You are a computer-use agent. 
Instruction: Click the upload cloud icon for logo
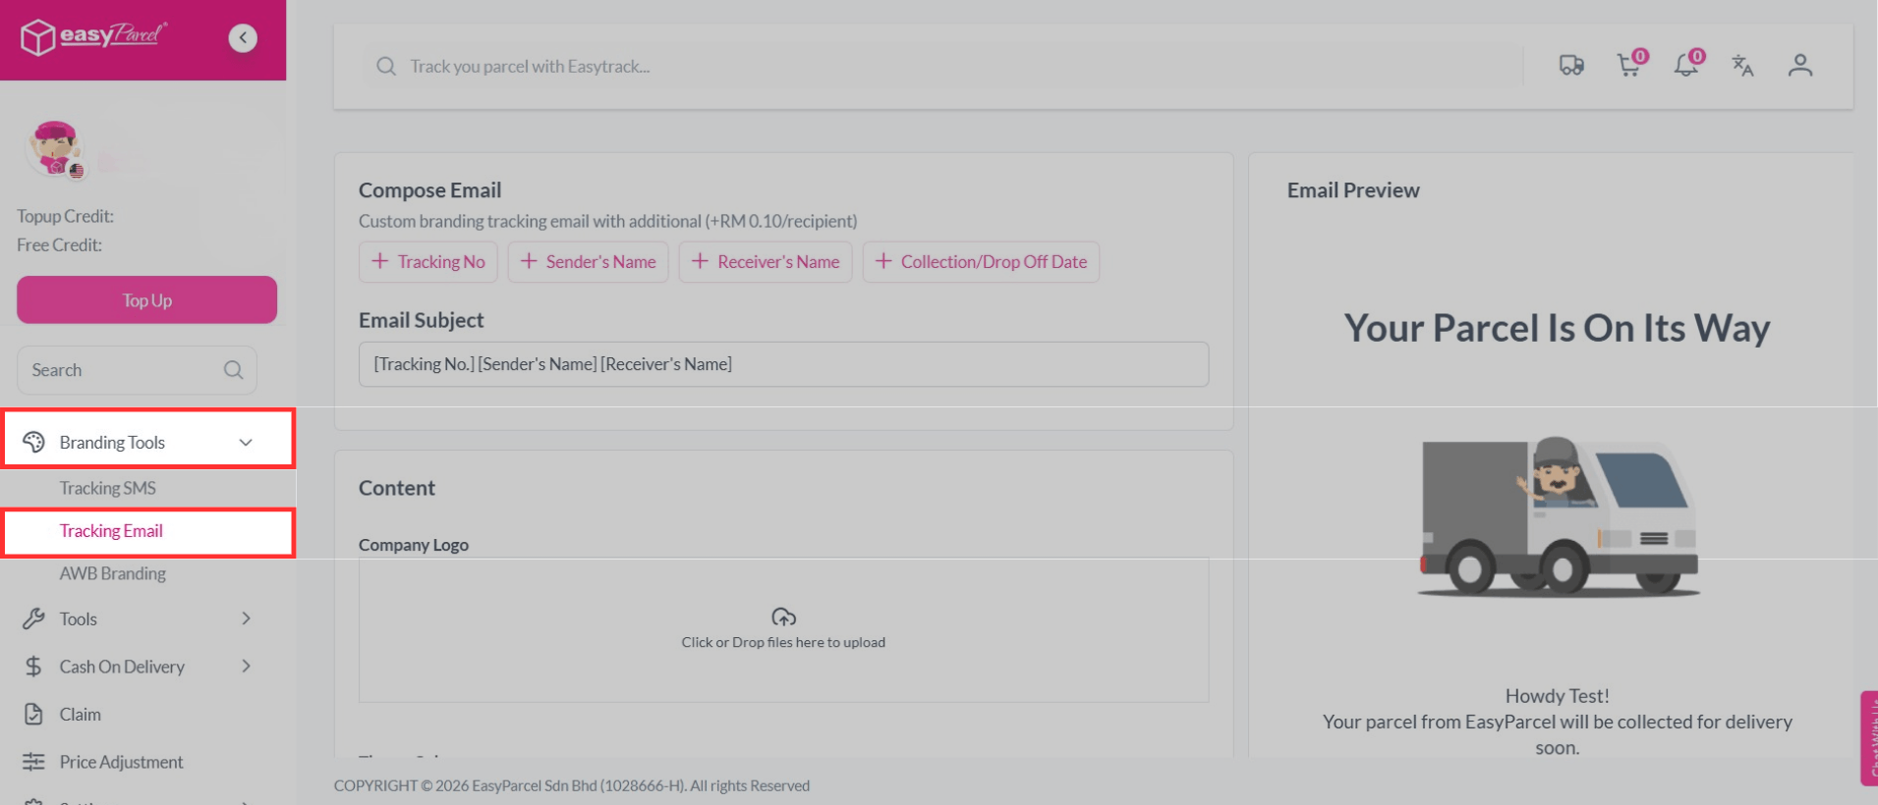783,617
